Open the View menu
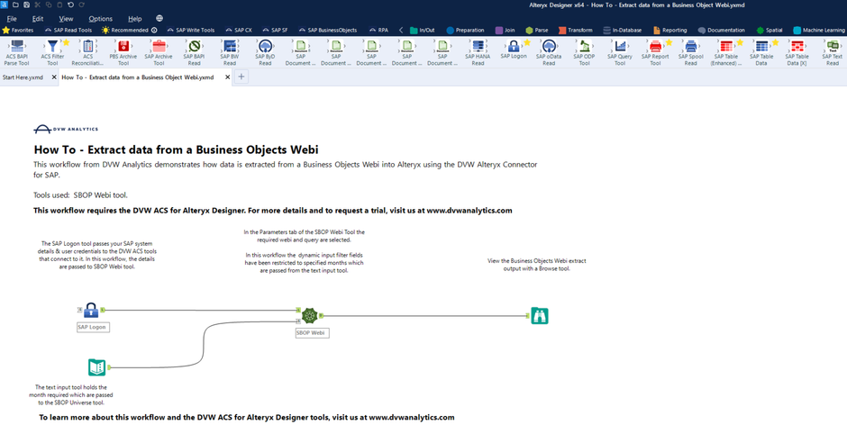This screenshot has width=847, height=434. 66,18
